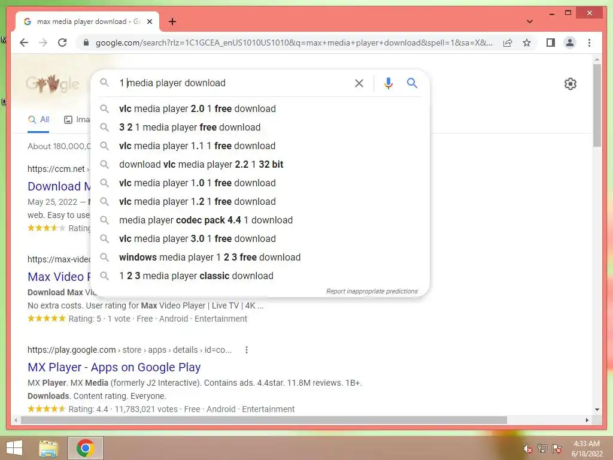Choose suggestion windows media player 1 2 3 free download

click(260, 258)
